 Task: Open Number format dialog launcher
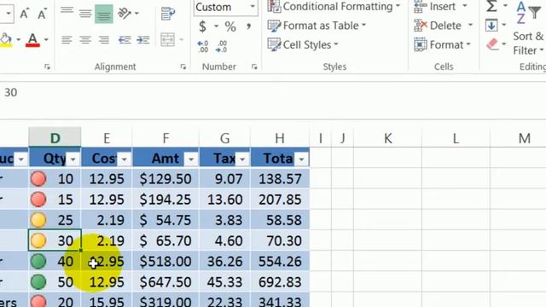[x=254, y=67]
